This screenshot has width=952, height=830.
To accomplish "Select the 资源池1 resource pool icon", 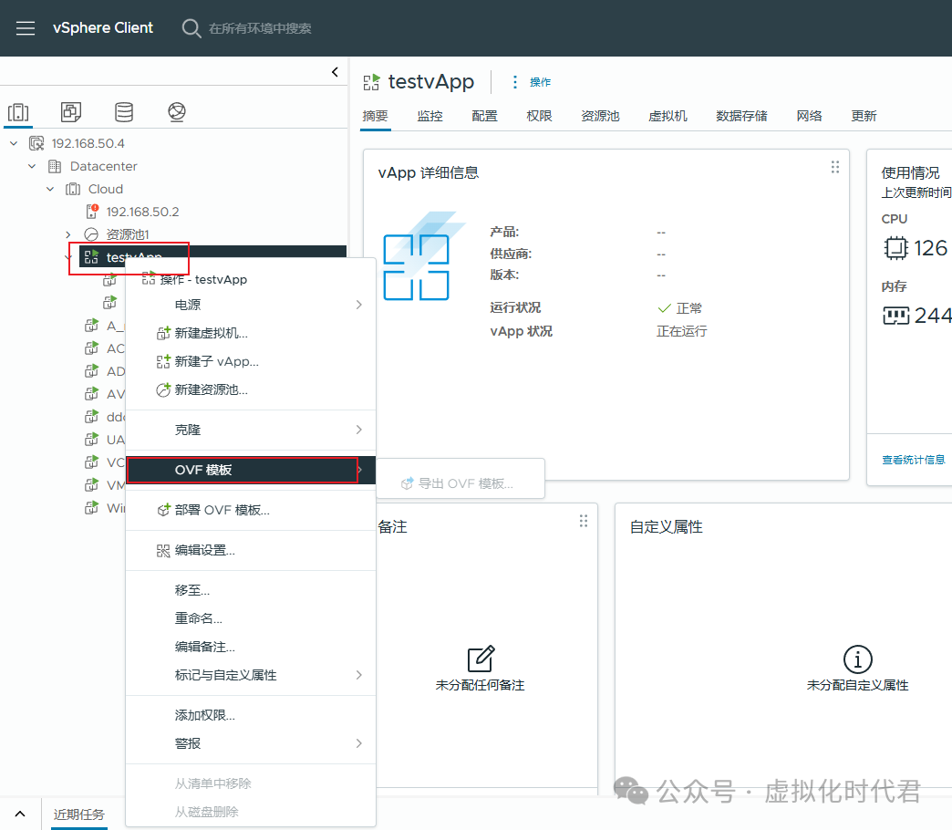I will [91, 234].
